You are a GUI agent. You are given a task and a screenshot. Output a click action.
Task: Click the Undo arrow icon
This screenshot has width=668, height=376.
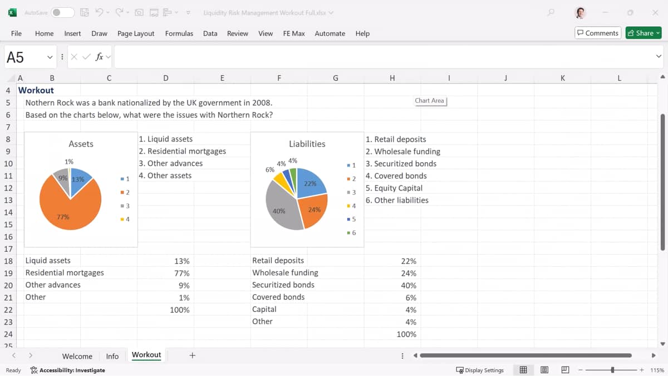(x=99, y=12)
